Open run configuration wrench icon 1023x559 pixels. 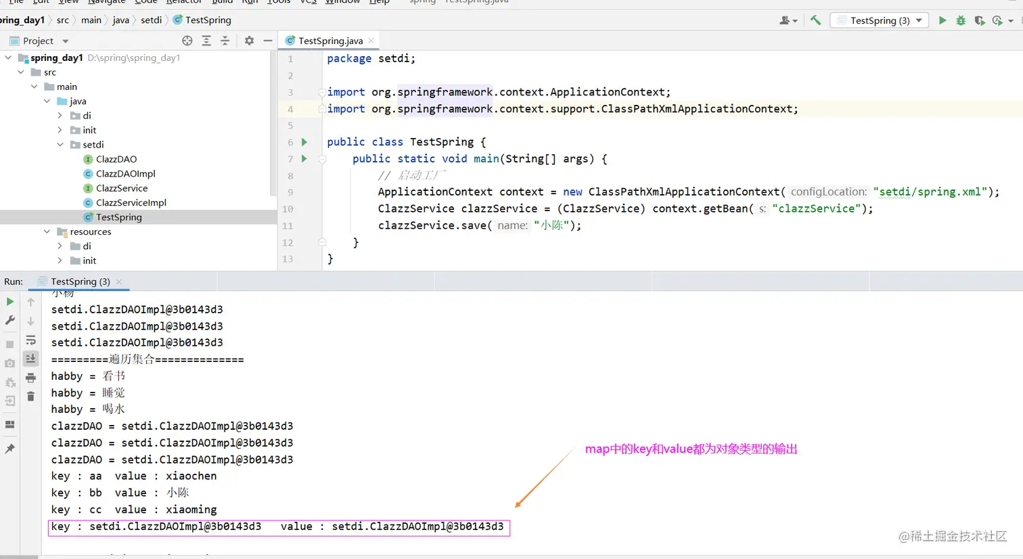click(9, 320)
